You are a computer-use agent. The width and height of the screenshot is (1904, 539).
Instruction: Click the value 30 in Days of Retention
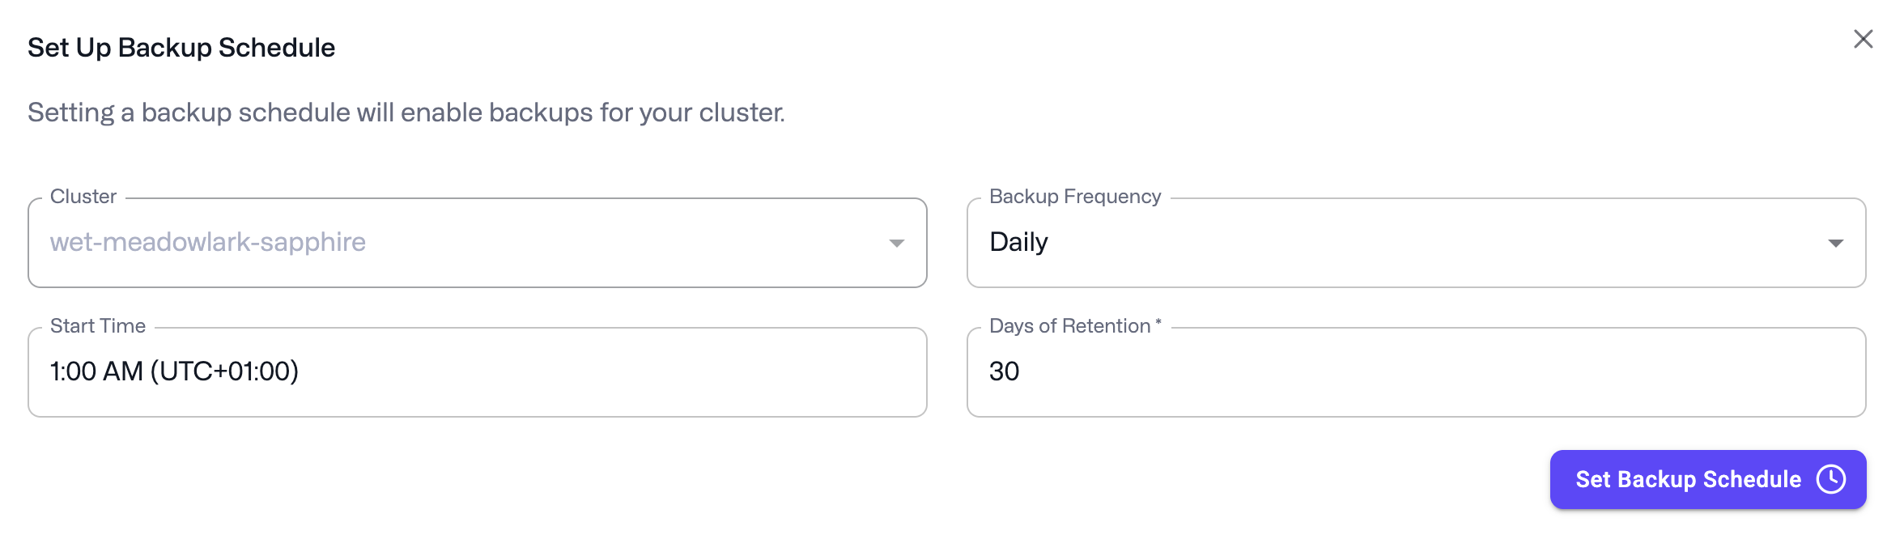click(1005, 371)
